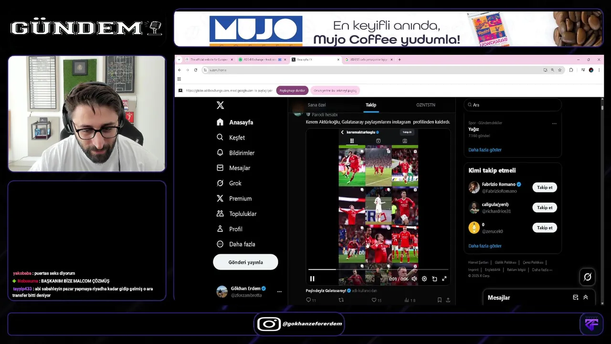
Task: Open the browser profile avatar
Action: [591, 70]
